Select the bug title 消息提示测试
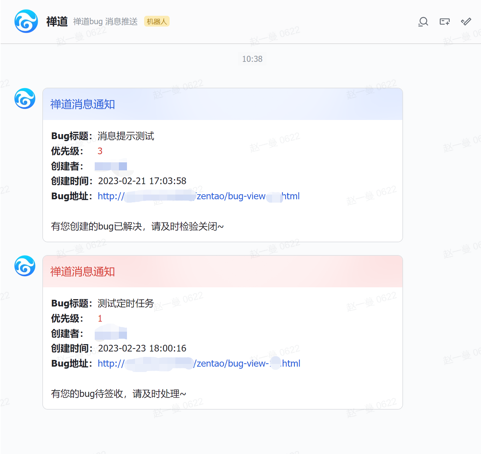 (126, 136)
